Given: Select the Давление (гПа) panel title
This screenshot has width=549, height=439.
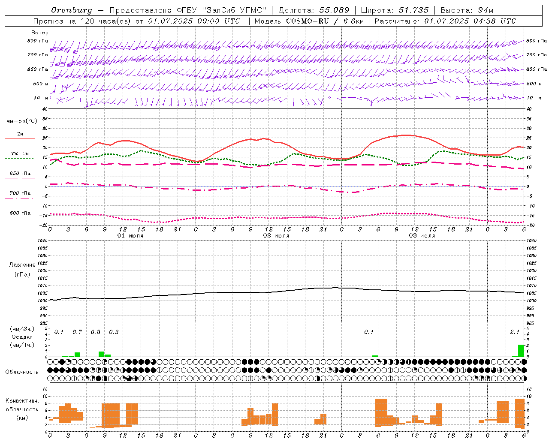Looking at the screenshot, I should point(22,269).
